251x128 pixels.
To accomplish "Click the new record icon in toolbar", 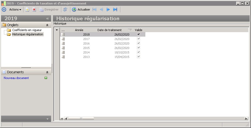I will point(27,9).
